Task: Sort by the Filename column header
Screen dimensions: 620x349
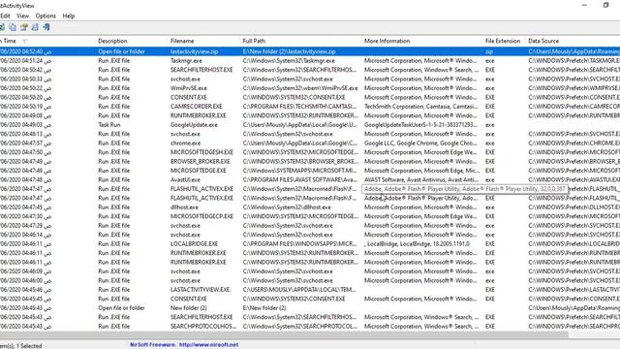Action: [182, 41]
